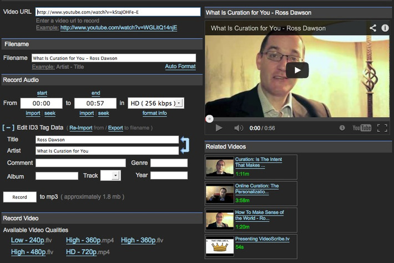Click the Title field containing Ross Dawson

[107, 140]
